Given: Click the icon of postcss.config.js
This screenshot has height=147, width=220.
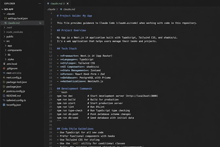Looking at the screenshot, I should (4, 91).
